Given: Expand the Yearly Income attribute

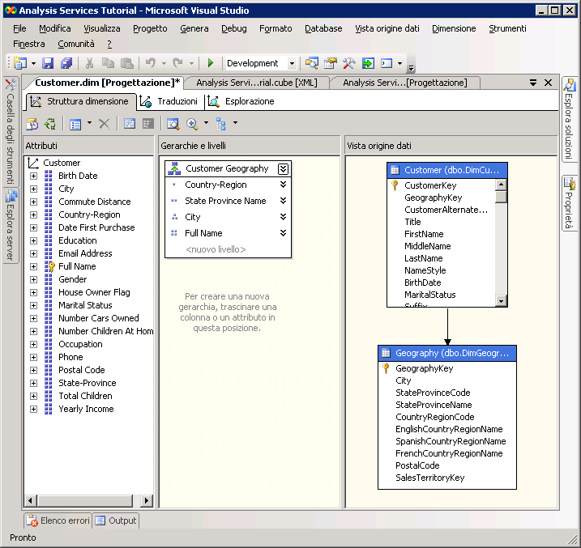Looking at the screenshot, I should 33,409.
